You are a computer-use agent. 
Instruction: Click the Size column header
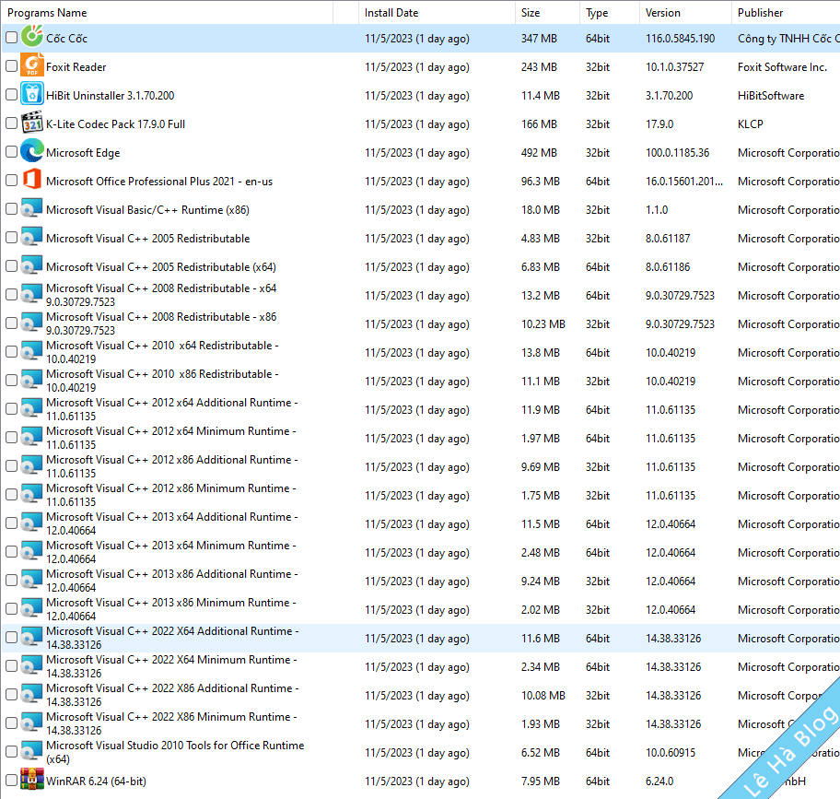(531, 13)
